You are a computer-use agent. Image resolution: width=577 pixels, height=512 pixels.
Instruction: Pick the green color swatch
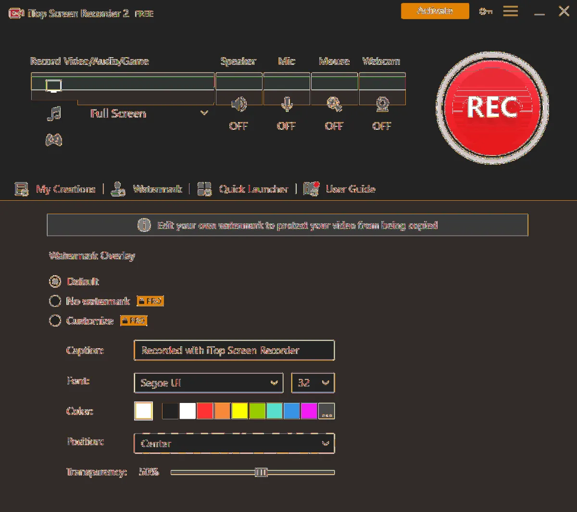point(257,411)
